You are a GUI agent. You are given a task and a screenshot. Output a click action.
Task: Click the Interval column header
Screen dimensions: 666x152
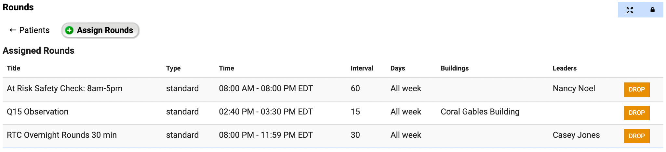point(362,68)
